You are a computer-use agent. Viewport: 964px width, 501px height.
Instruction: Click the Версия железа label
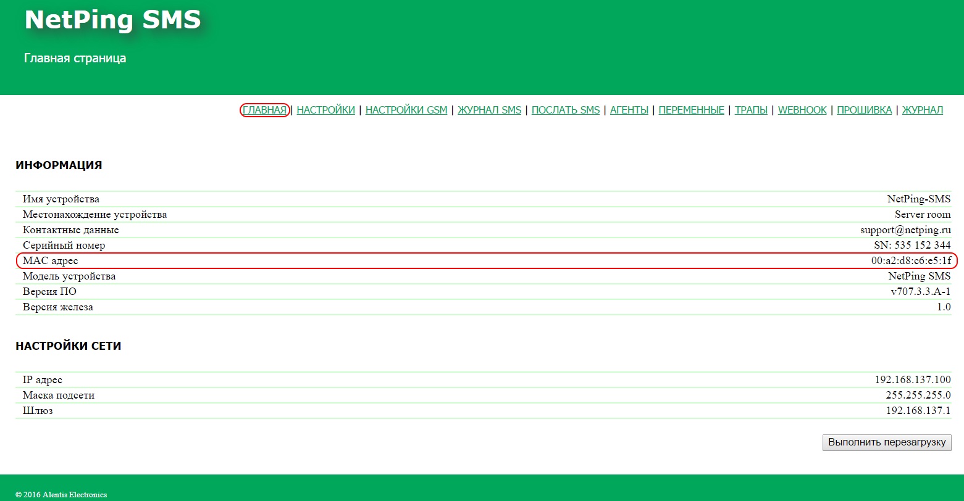[58, 307]
